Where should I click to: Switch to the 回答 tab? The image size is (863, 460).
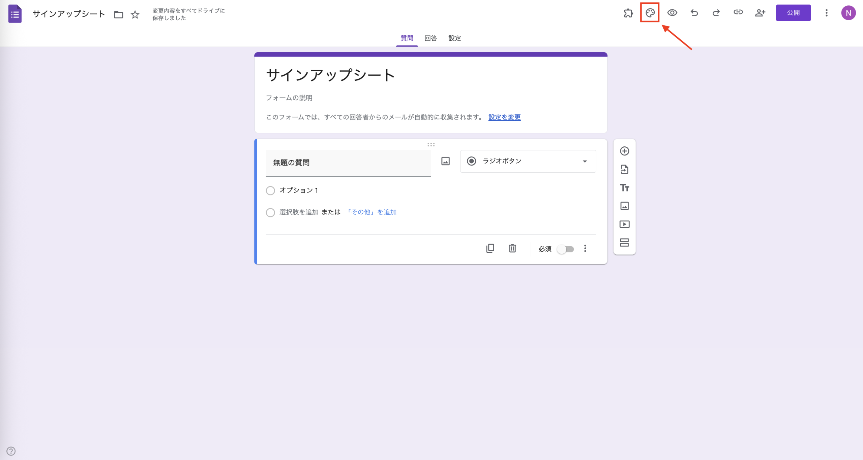pyautogui.click(x=430, y=38)
